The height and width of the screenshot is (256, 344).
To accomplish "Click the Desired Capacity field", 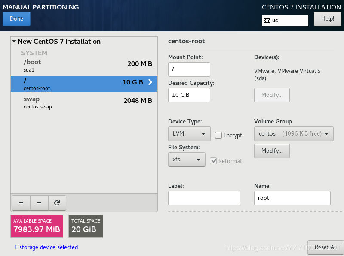I will [x=189, y=95].
